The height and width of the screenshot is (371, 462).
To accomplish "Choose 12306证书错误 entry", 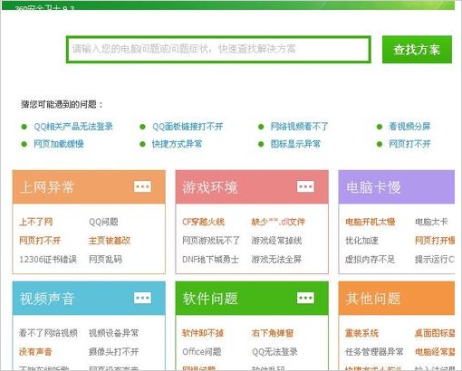I will 48,259.
